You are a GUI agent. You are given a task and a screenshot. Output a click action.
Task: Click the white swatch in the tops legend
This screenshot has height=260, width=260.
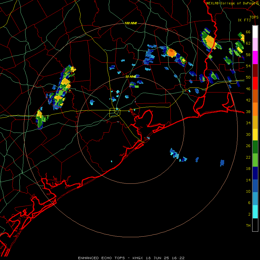(255, 32)
